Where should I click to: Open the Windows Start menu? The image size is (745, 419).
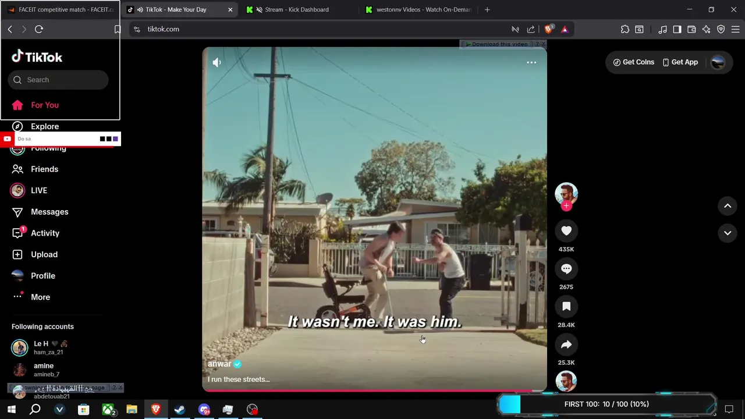point(11,410)
